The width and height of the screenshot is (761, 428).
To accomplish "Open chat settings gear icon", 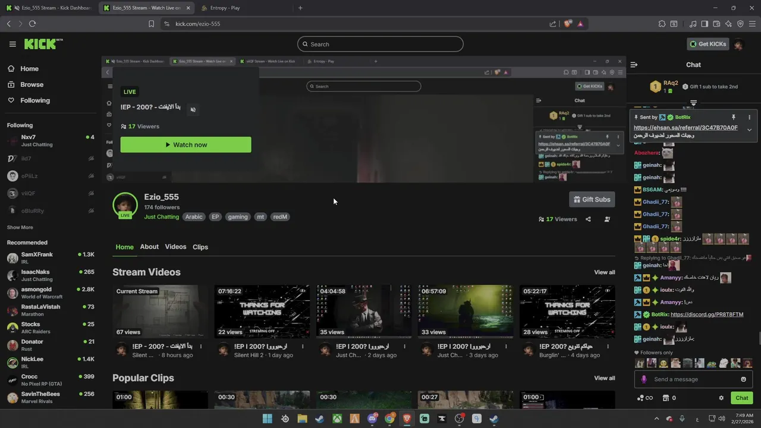I will pos(721,398).
